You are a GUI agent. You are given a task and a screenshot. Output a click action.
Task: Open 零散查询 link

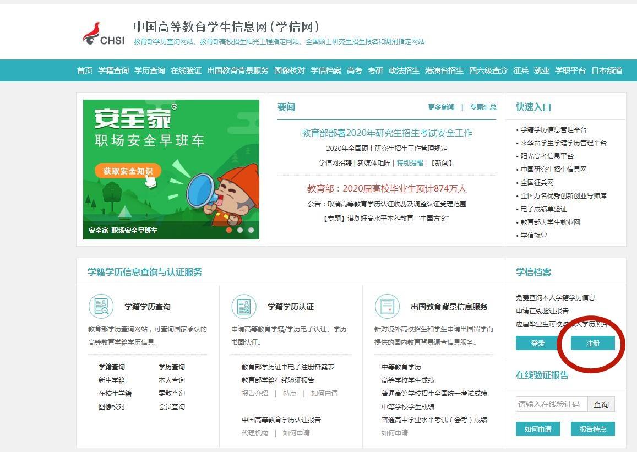pos(172,394)
